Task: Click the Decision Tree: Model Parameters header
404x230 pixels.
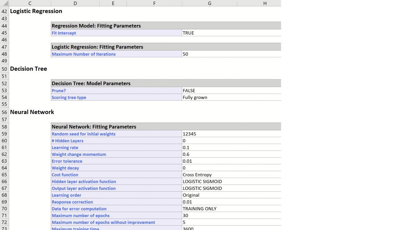Action: [x=166, y=83]
